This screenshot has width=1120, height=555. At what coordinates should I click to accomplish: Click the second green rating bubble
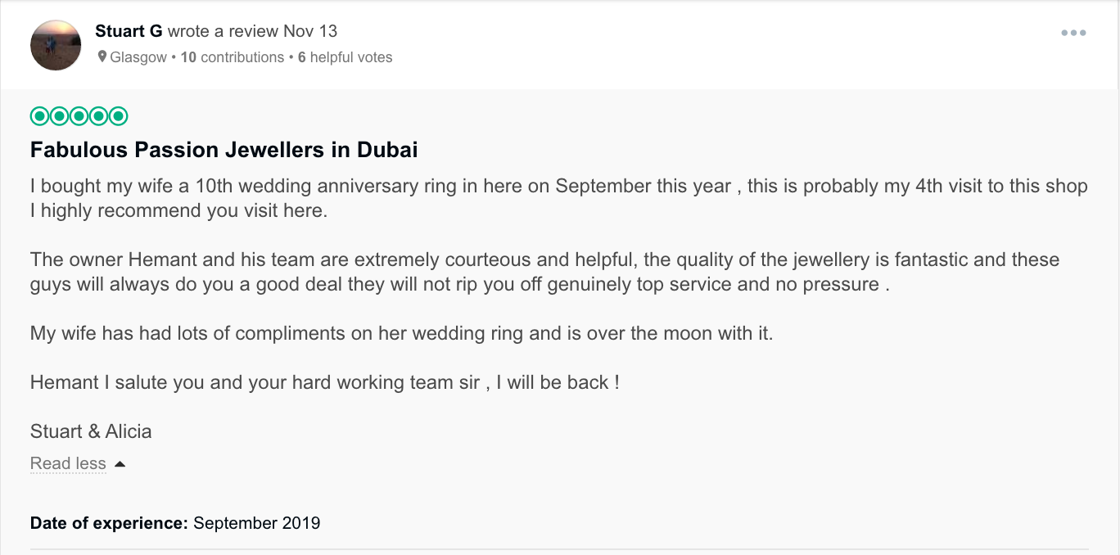coord(59,116)
